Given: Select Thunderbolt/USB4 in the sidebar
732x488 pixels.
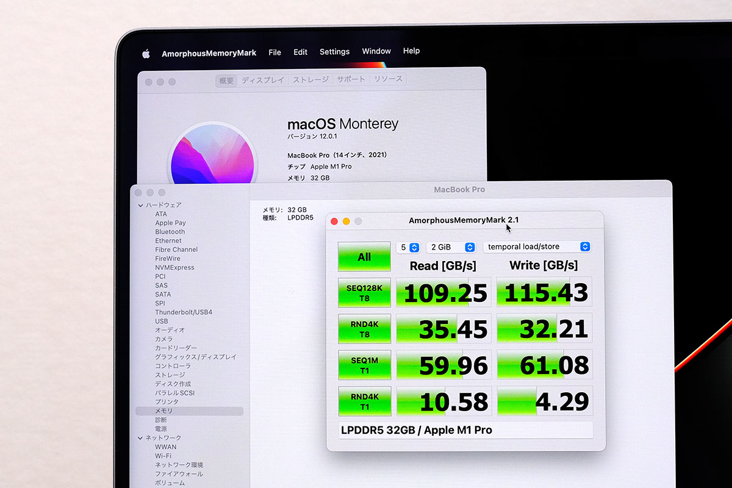Looking at the screenshot, I should click(x=184, y=312).
